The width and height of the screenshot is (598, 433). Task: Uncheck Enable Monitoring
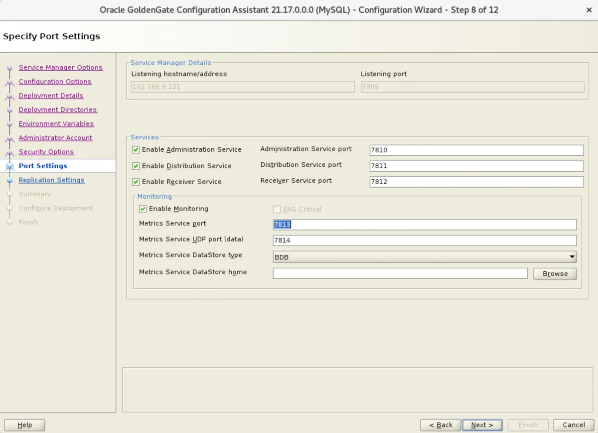coord(143,209)
